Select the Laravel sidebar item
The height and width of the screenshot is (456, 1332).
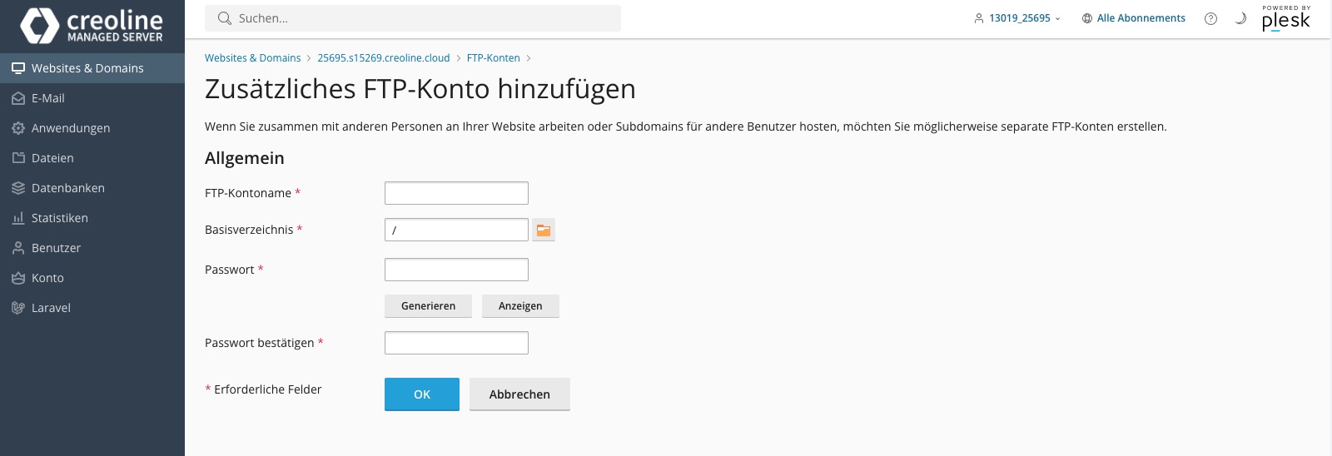point(92,308)
